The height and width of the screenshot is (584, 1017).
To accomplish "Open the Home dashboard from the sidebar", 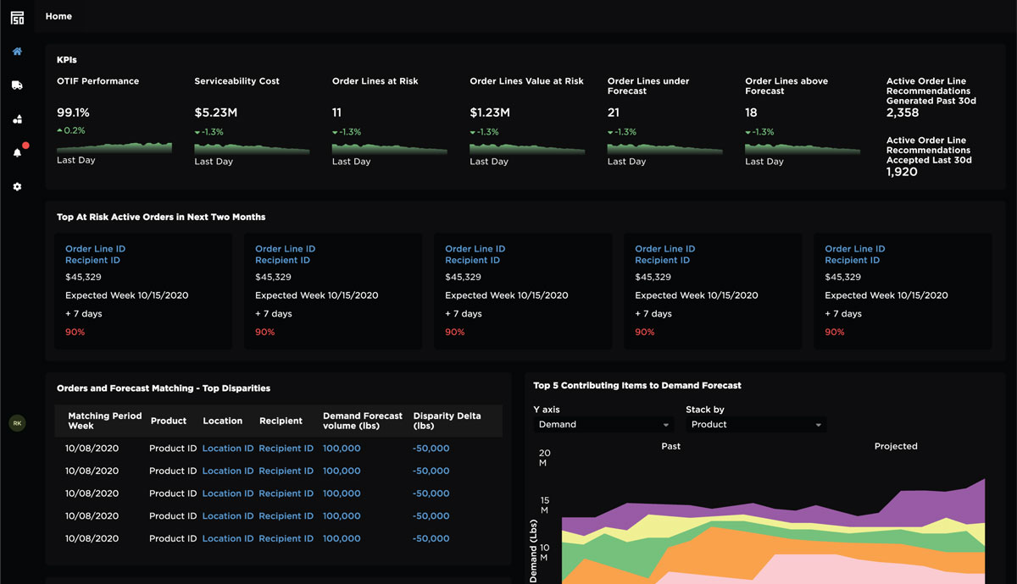I will 15,51.
